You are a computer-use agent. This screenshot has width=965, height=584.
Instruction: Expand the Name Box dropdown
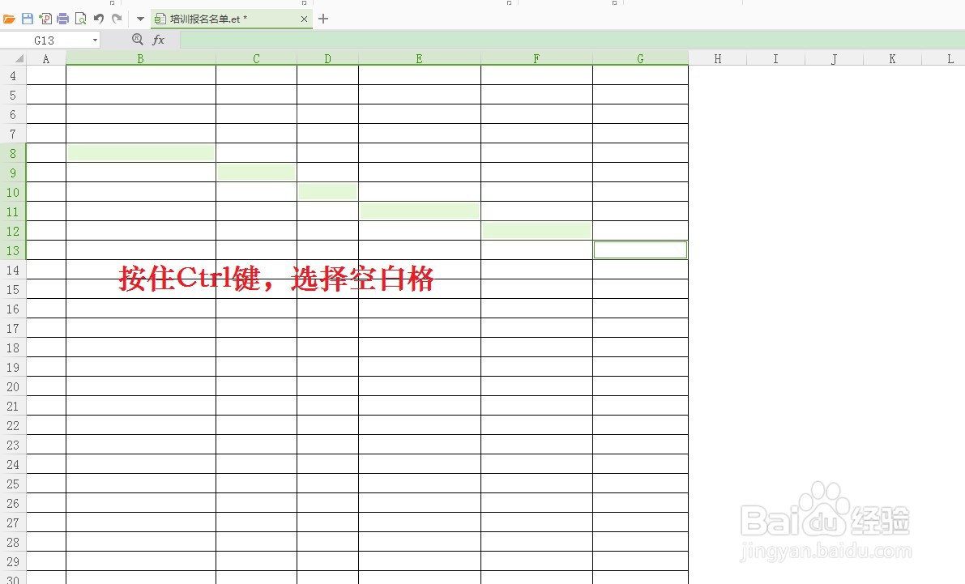95,39
